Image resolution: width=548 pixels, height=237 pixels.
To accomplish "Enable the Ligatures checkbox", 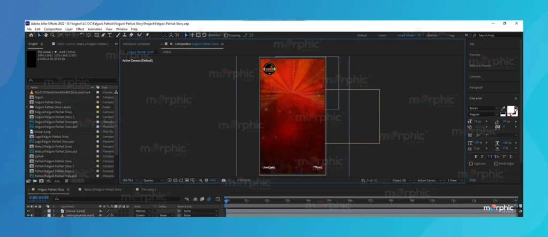I will tap(471, 163).
